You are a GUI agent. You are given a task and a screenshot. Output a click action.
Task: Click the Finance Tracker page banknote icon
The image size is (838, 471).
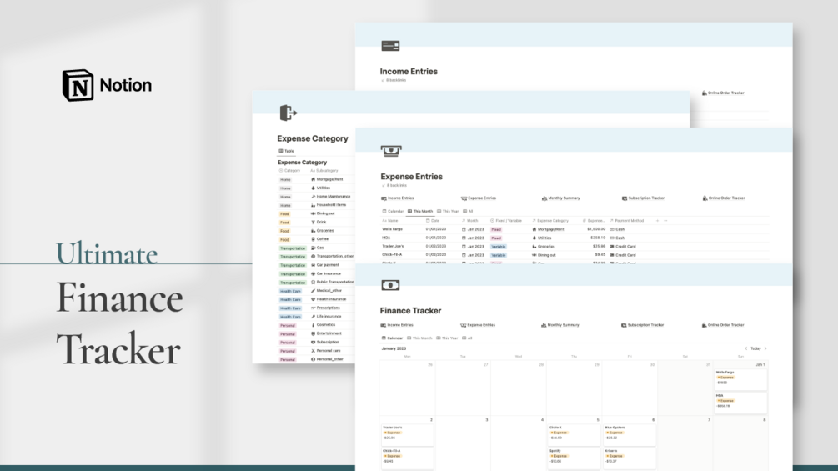pyautogui.click(x=390, y=285)
